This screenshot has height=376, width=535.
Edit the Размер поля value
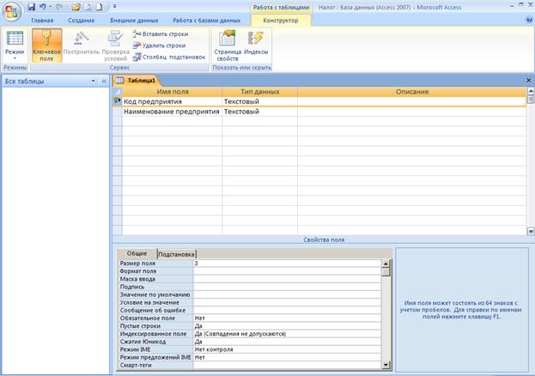click(x=287, y=264)
